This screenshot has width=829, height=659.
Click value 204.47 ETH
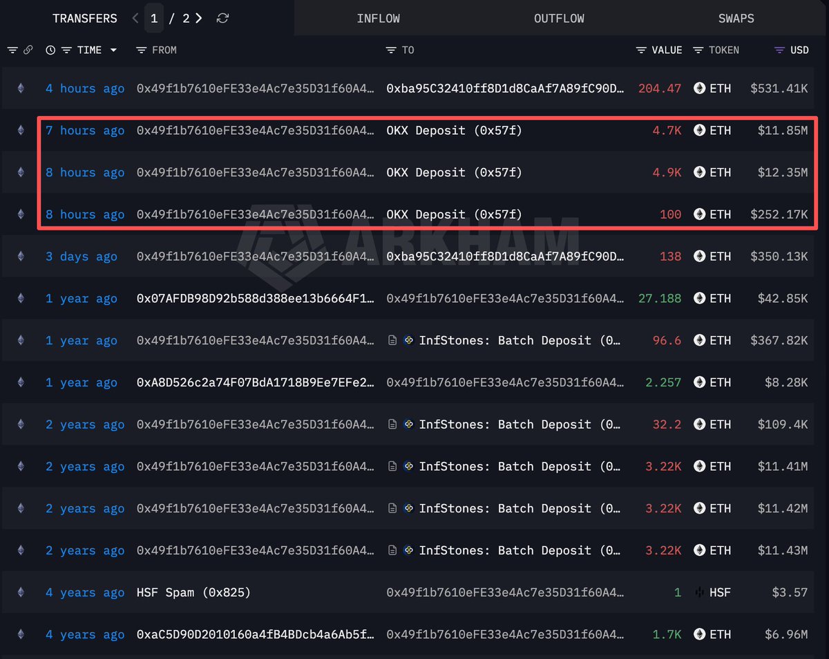pyautogui.click(x=660, y=89)
